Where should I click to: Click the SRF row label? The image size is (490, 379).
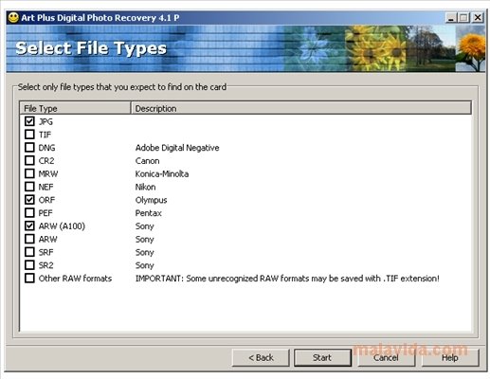[45, 252]
